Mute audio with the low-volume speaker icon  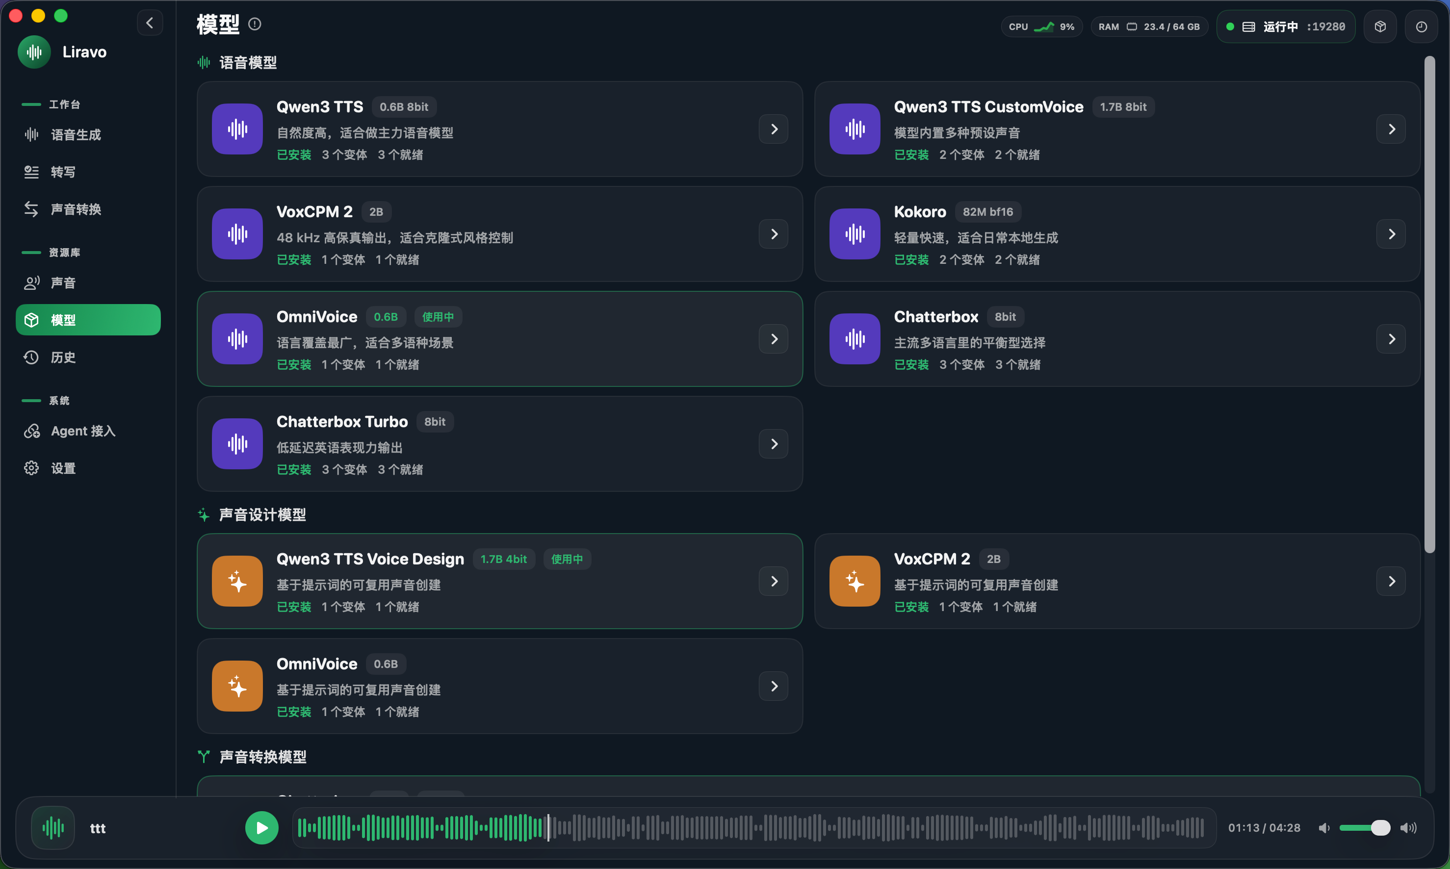[1323, 827]
